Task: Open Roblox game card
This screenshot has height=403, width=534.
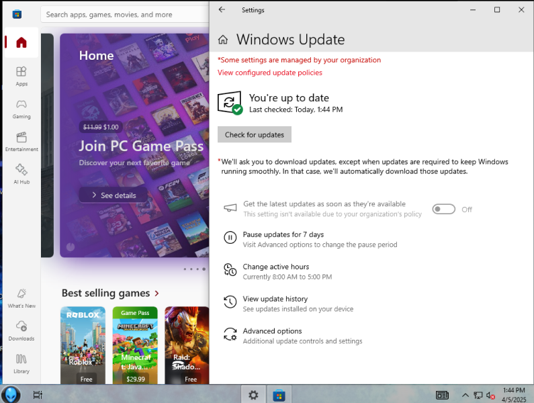Action: pyautogui.click(x=83, y=345)
